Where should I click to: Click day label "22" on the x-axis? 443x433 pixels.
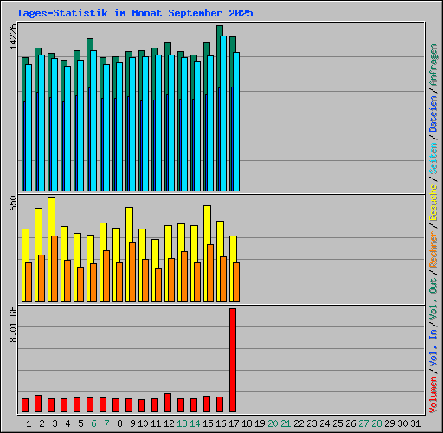299,423
